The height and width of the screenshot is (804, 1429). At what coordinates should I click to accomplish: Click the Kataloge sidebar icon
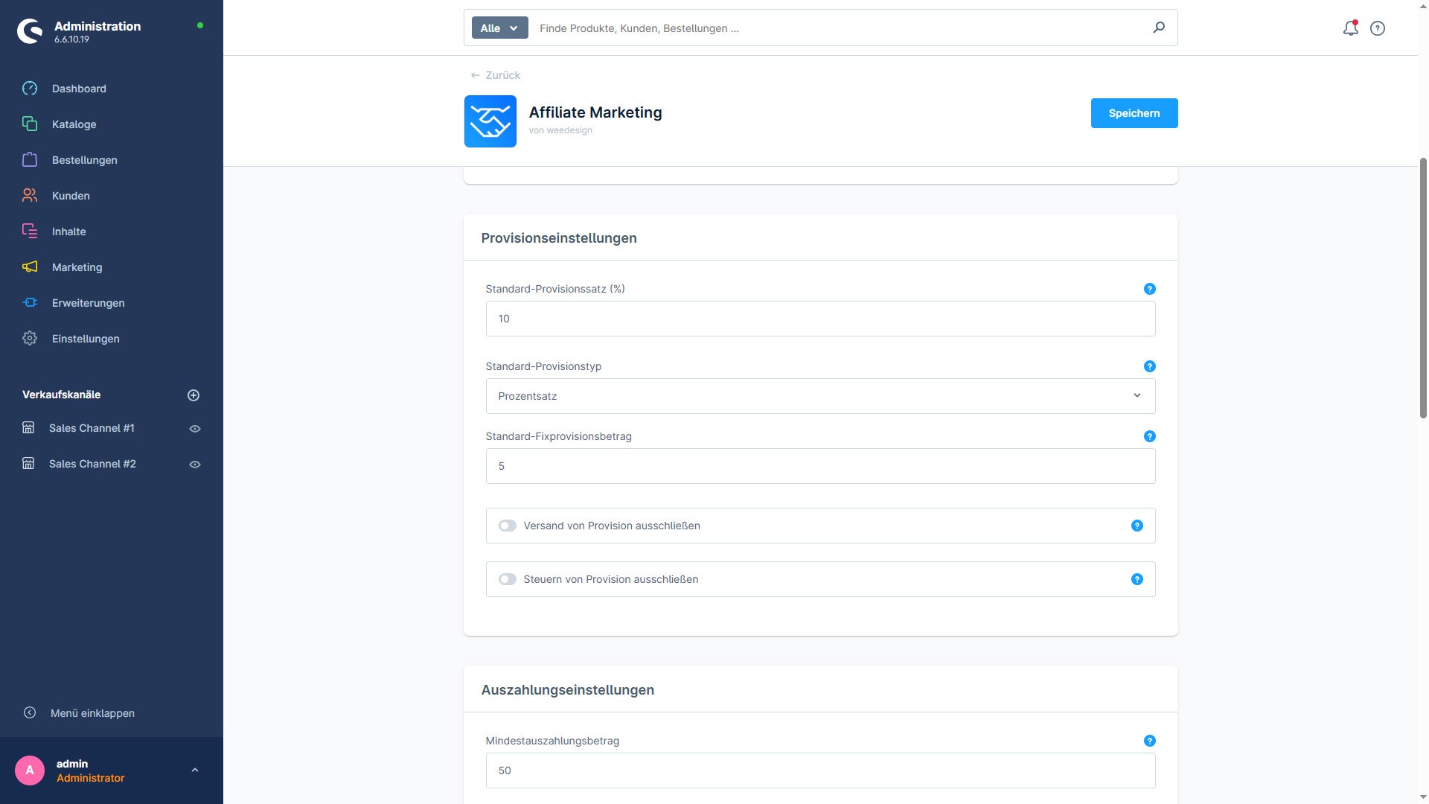pyautogui.click(x=30, y=124)
